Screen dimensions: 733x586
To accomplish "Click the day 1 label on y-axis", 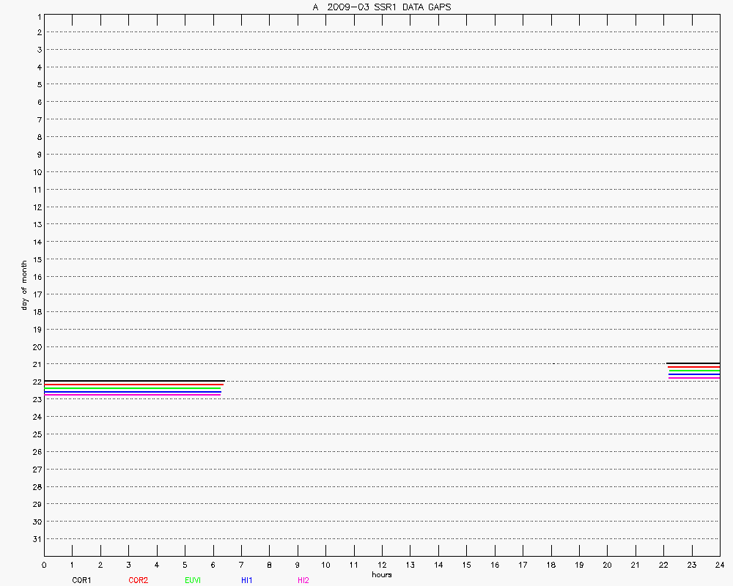I will click(37, 16).
